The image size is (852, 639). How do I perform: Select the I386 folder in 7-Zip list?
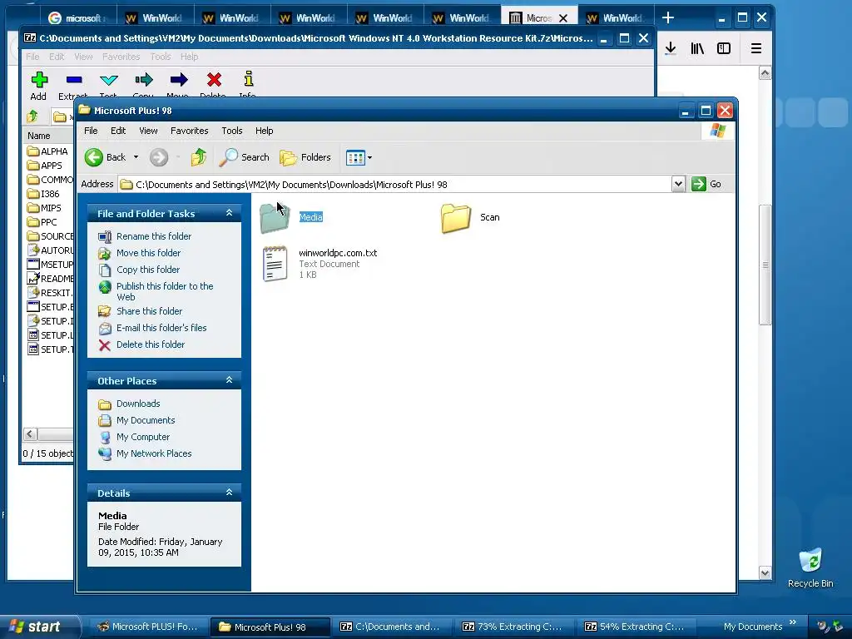[43, 194]
